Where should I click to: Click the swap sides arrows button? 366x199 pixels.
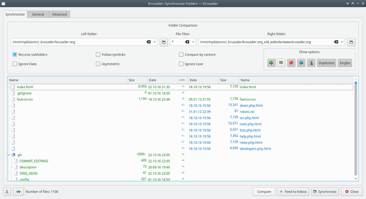[x=18, y=192]
